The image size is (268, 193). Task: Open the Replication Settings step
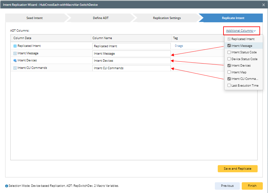click(167, 18)
